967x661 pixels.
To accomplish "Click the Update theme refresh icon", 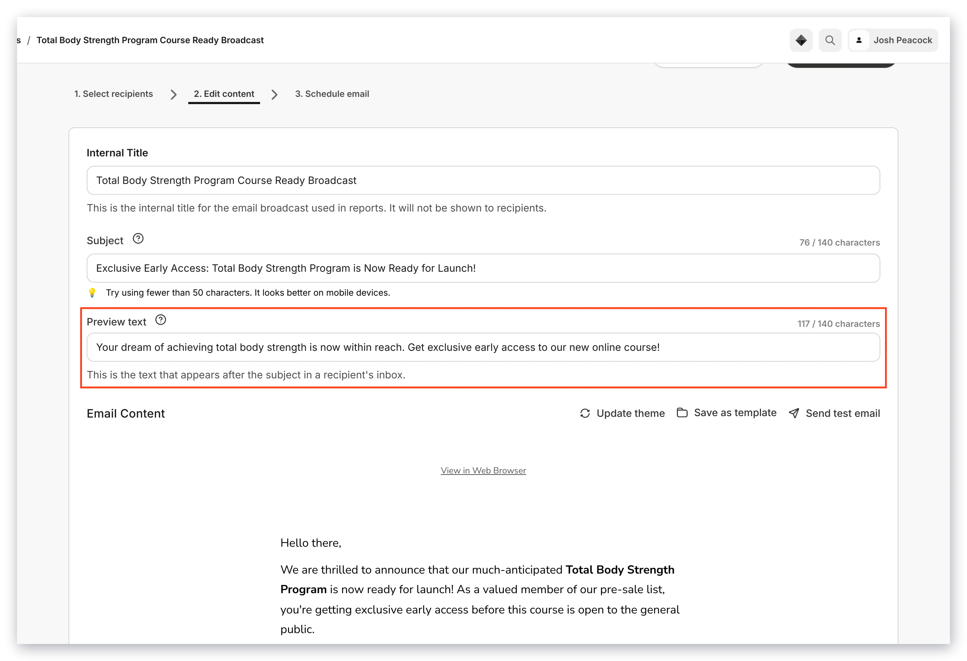I will [585, 413].
